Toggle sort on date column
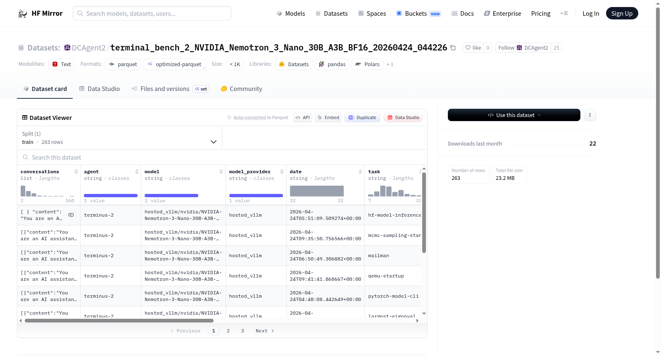 (360, 172)
